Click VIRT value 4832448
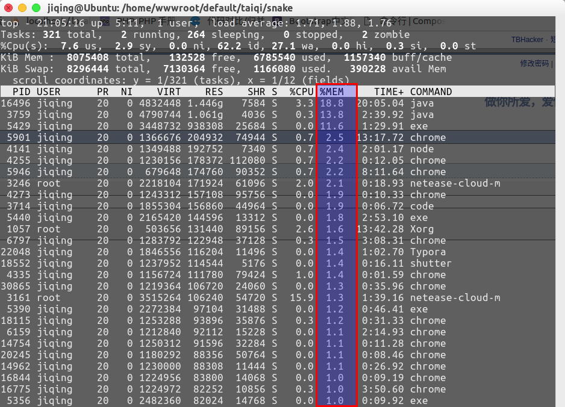Viewport: 565px width, 407px height. pyautogui.click(x=160, y=104)
